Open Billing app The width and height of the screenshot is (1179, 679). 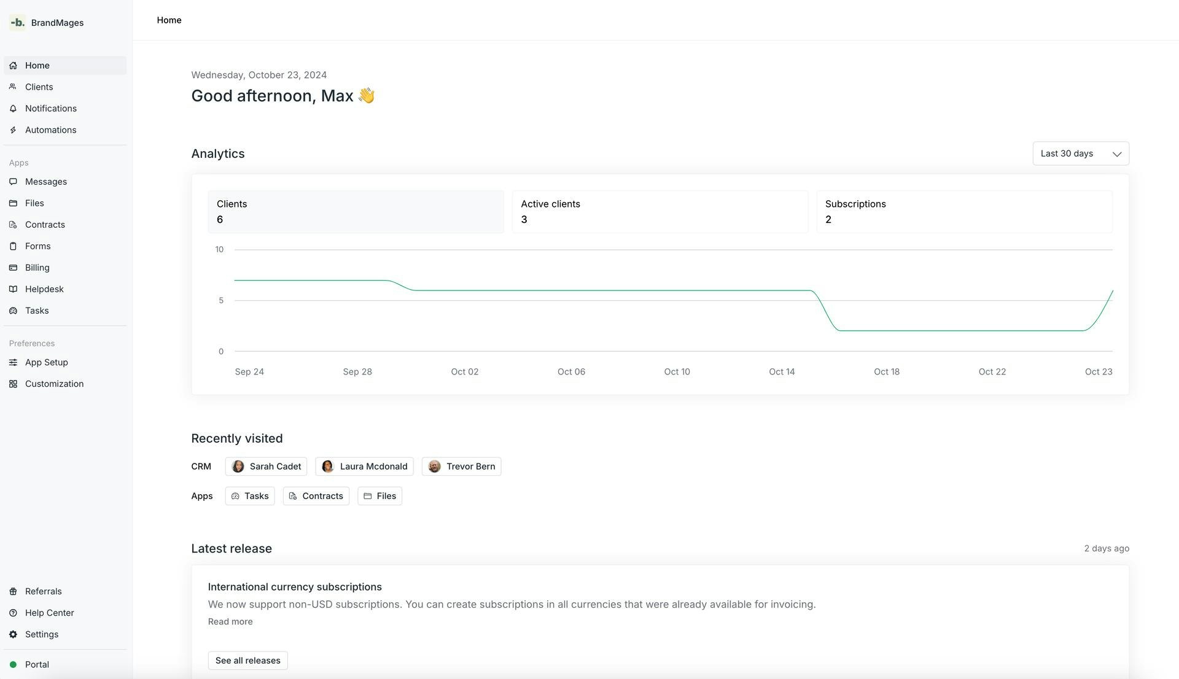[x=65, y=268]
